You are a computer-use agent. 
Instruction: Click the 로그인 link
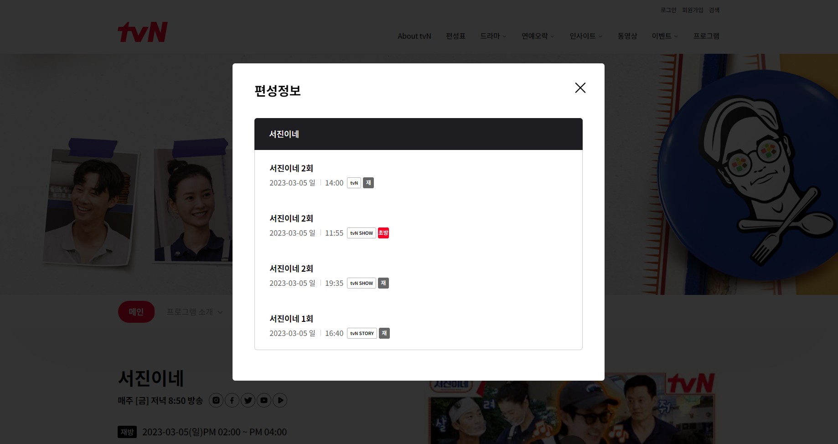point(668,10)
